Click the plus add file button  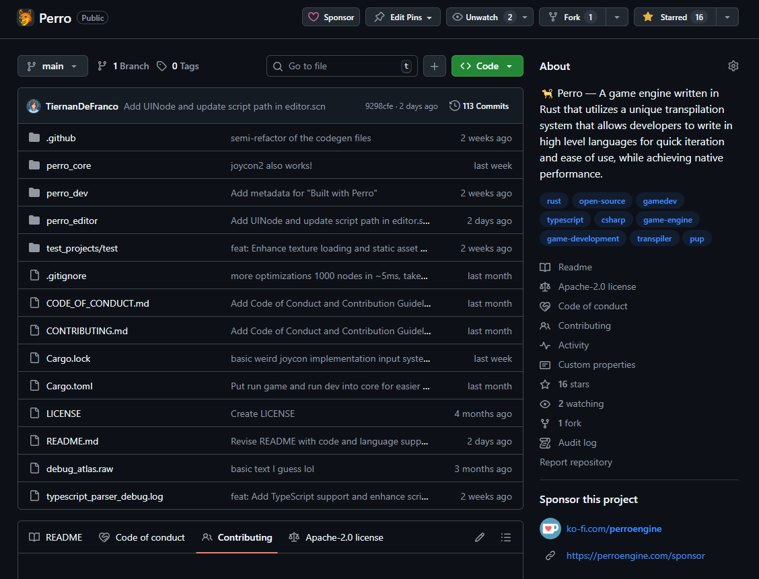434,66
